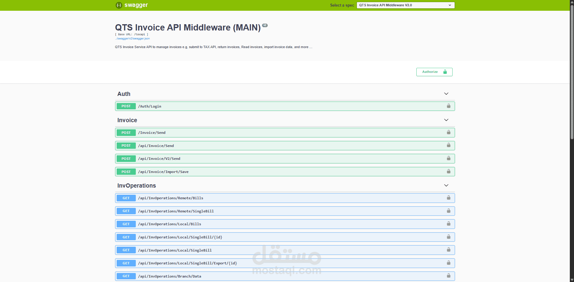Click the Swagger logo icon
574x282 pixels.
119,5
